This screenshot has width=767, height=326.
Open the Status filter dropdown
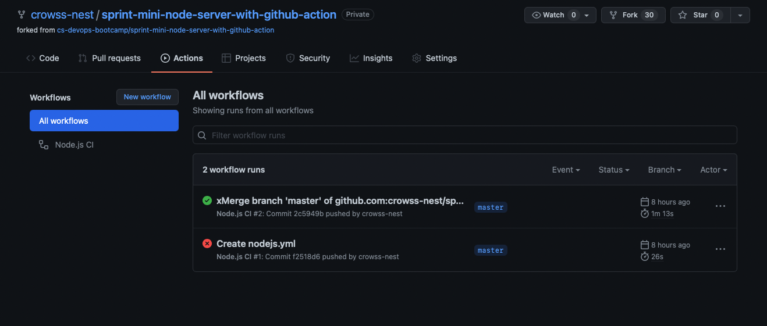pos(614,170)
